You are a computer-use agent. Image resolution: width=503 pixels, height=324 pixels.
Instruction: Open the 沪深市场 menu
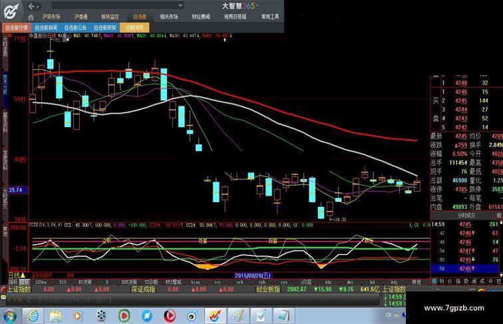(x=51, y=17)
